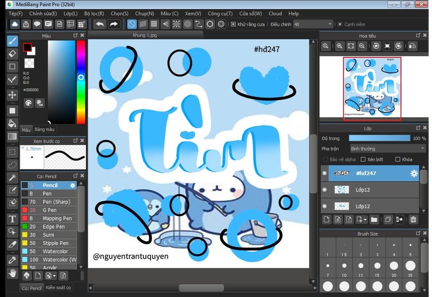Select the Bucket fill tool
Image resolution: width=432 pixels, height=297 pixels.
(12, 123)
